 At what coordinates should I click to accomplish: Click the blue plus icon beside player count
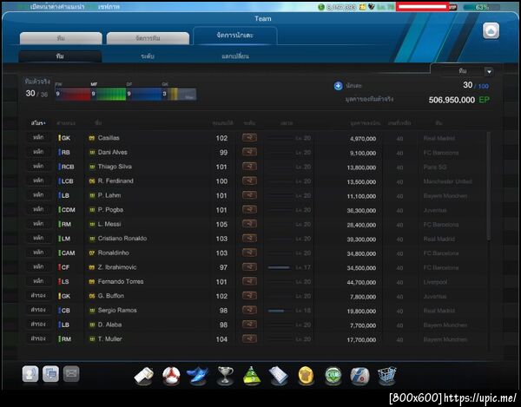pos(338,86)
